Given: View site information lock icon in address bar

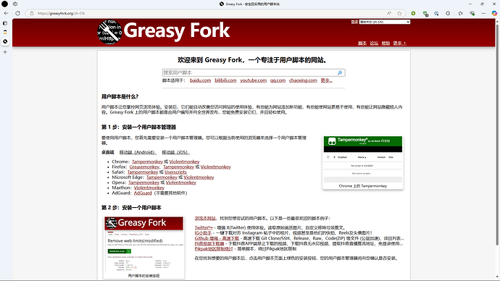Looking at the screenshot, I should click(x=32, y=13).
